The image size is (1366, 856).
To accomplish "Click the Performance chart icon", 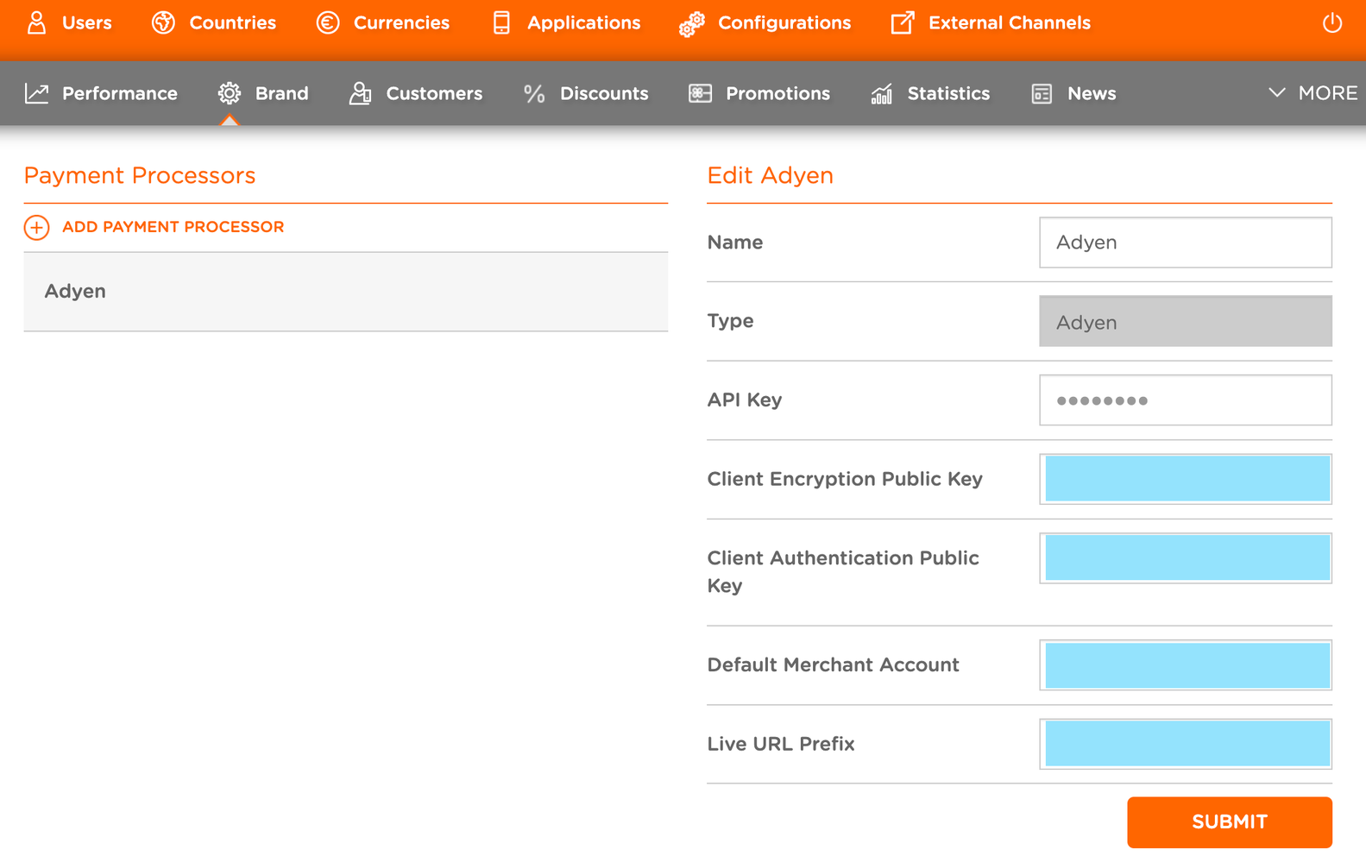I will click(36, 93).
